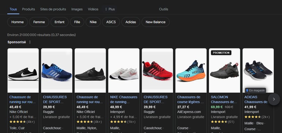Switch to the Images tab
This screenshot has height=133, width=282.
coord(77,9)
